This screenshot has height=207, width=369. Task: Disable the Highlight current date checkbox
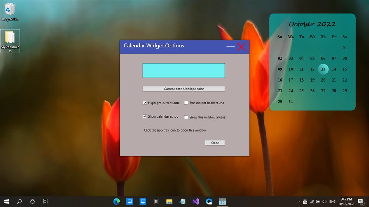pos(145,103)
